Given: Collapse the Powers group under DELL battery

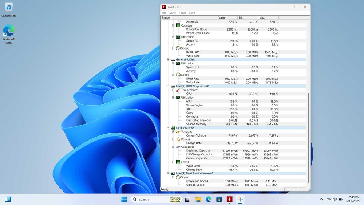Looking at the screenshot, I should pyautogui.click(x=173, y=139).
